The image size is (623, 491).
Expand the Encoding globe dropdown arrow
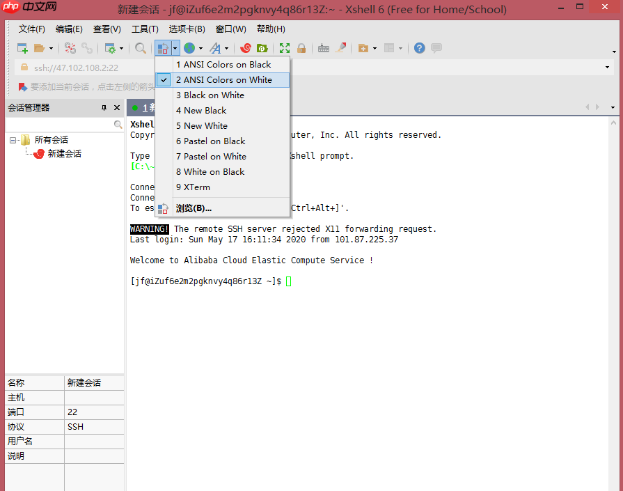pyautogui.click(x=200, y=49)
